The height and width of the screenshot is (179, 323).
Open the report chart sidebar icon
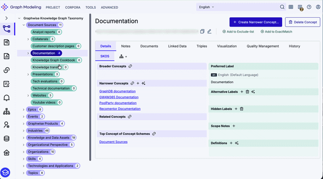pos(6,56)
